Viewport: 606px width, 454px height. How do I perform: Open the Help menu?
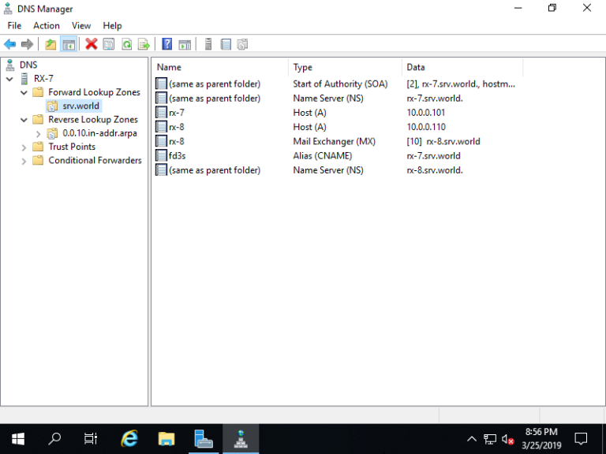[x=112, y=25]
